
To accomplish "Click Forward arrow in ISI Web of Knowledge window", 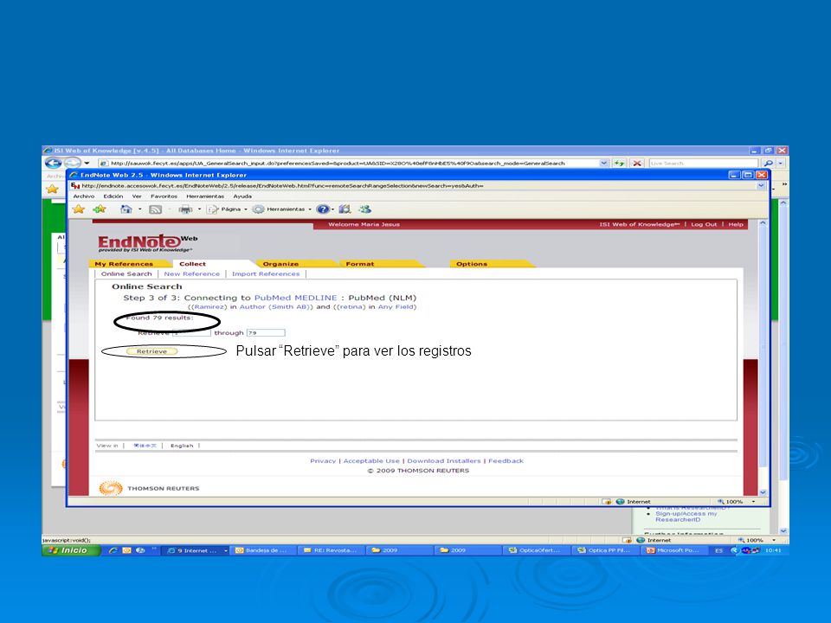I will [x=73, y=164].
